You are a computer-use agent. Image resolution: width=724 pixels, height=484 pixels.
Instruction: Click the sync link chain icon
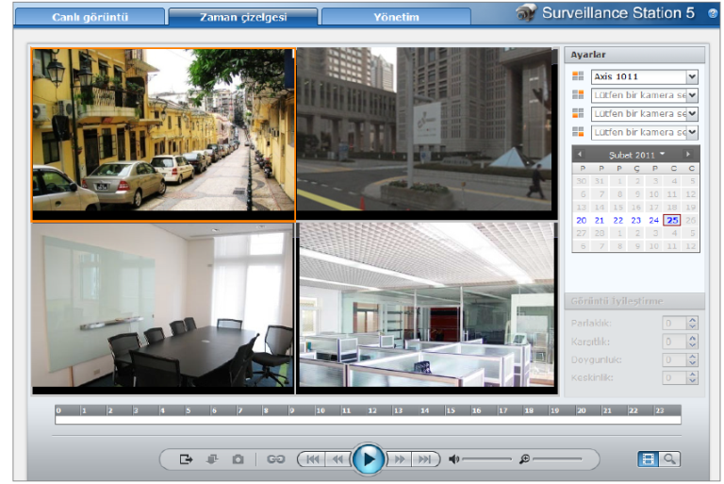tap(275, 459)
